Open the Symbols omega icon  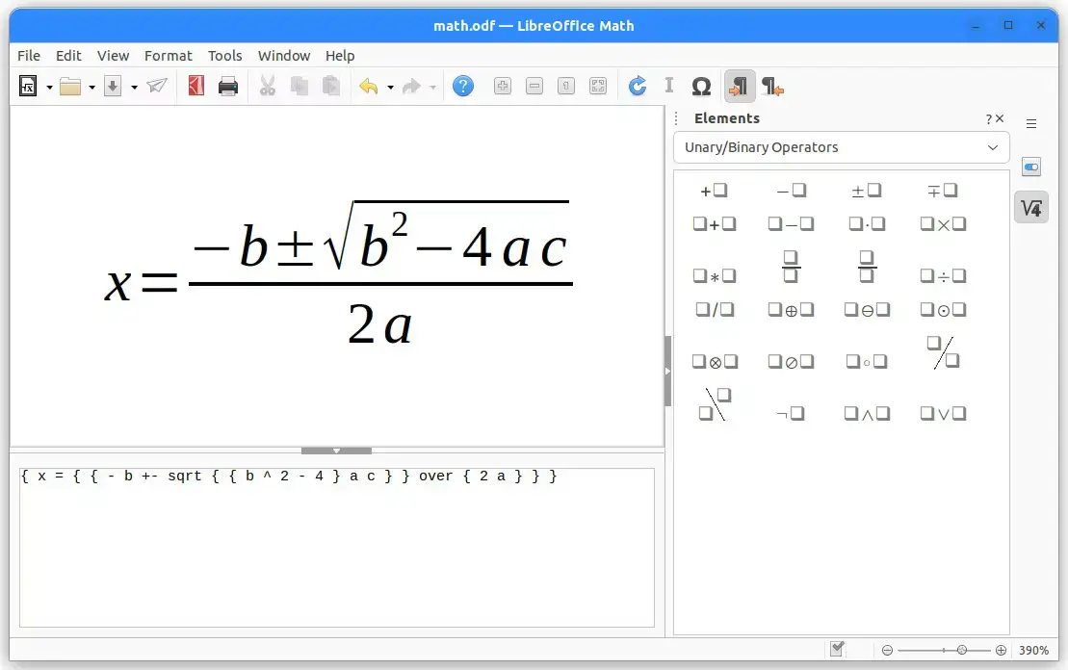[701, 87]
